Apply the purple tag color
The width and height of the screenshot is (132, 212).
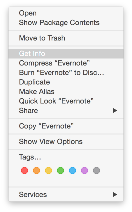[84, 170]
